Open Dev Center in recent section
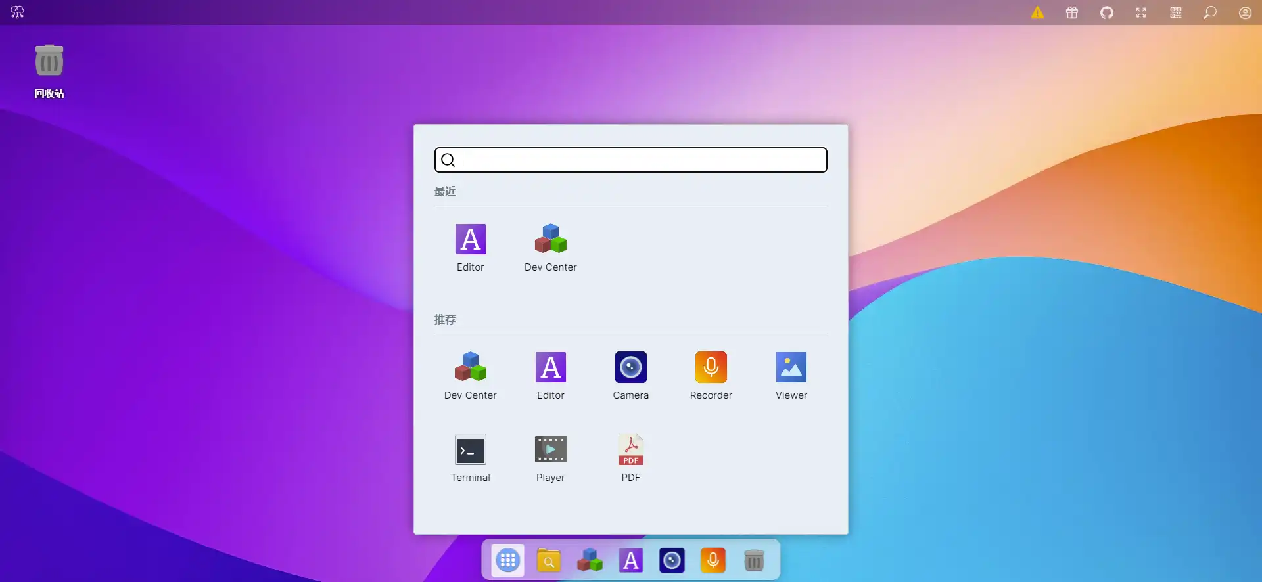The image size is (1262, 582). click(550, 240)
